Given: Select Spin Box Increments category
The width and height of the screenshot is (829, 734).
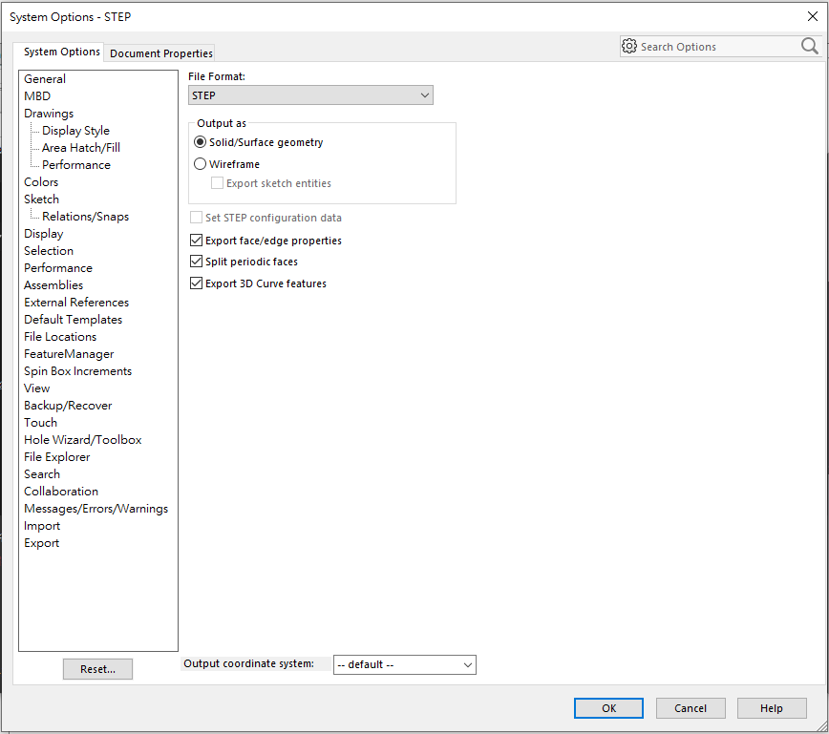Looking at the screenshot, I should pyautogui.click(x=77, y=371).
